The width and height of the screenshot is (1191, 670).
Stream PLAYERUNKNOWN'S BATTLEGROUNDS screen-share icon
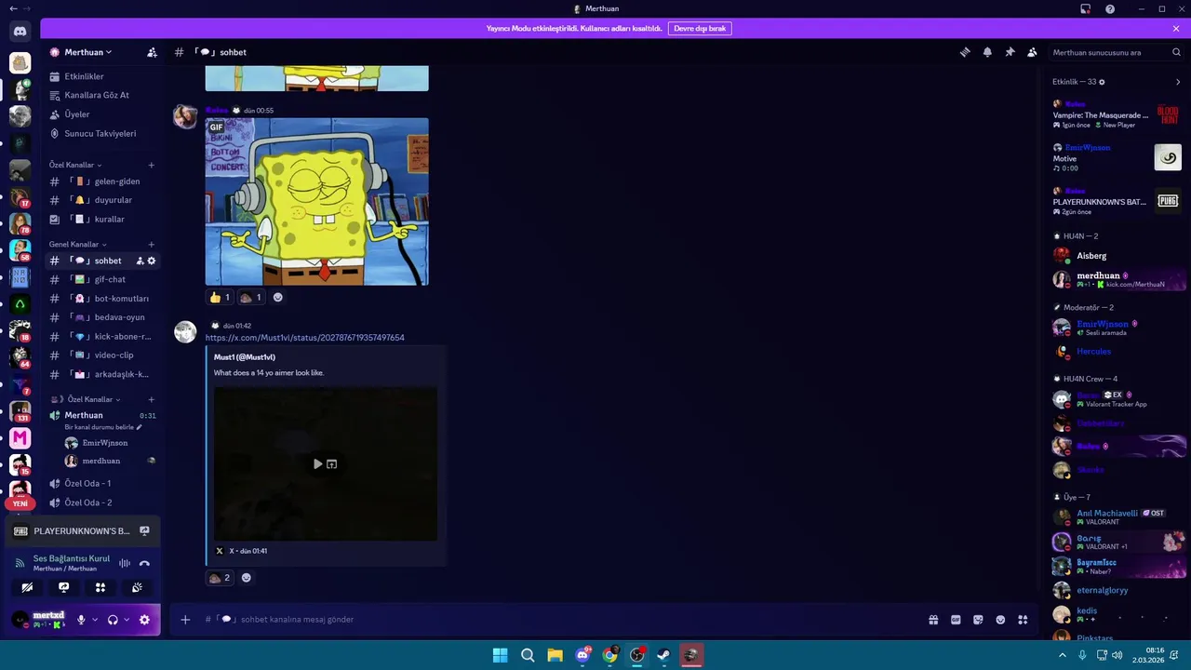pyautogui.click(x=144, y=531)
